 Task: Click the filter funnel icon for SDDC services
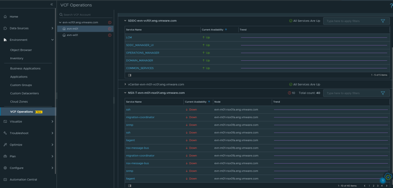383,21
